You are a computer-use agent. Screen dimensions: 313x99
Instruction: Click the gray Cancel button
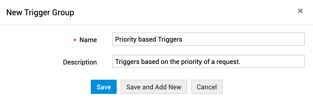[207, 87]
